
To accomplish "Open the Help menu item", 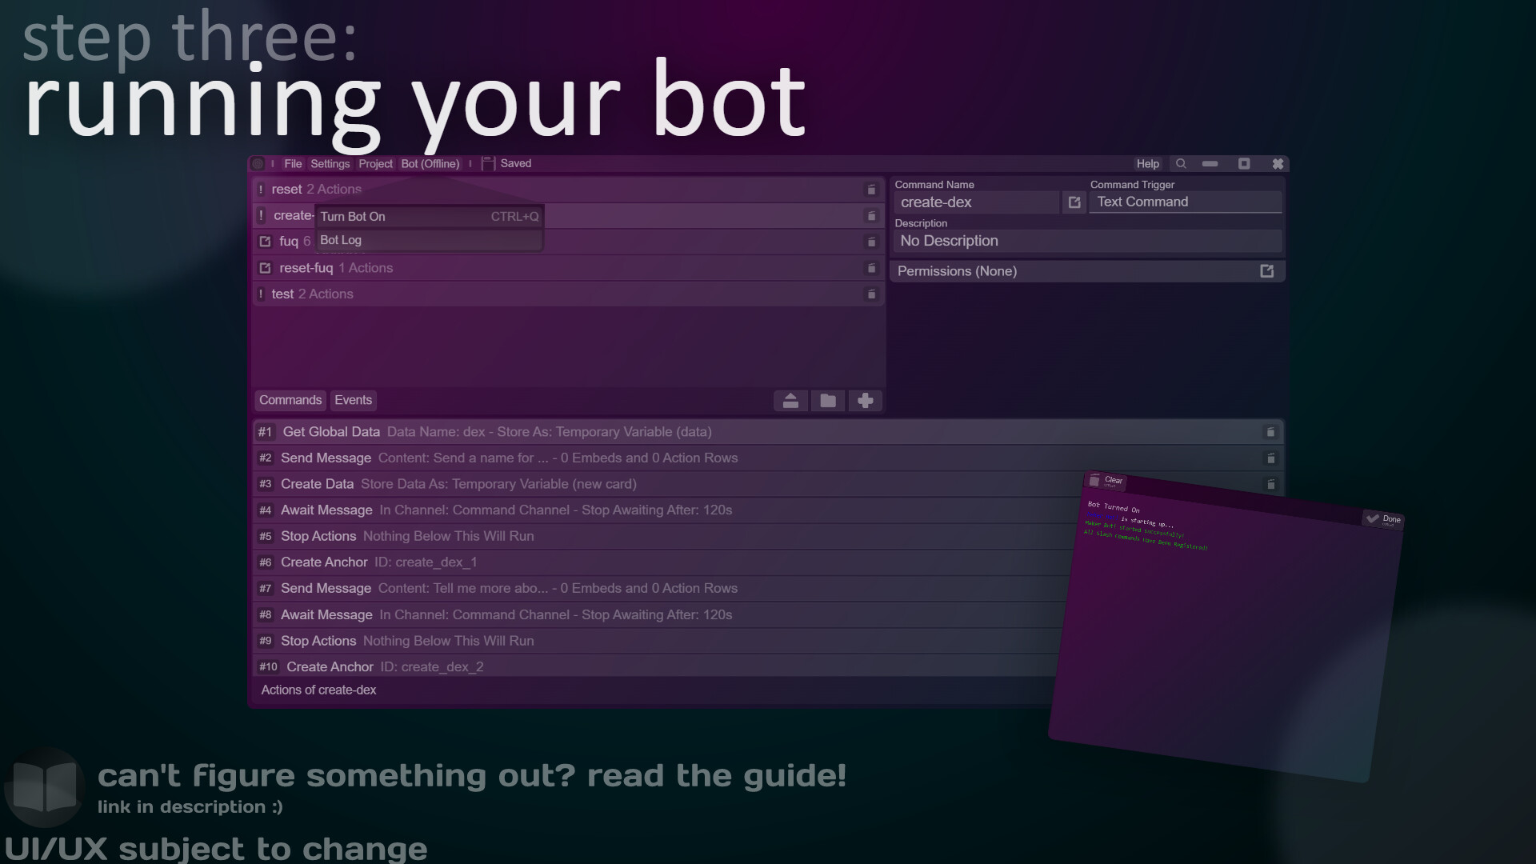I will pyautogui.click(x=1147, y=163).
